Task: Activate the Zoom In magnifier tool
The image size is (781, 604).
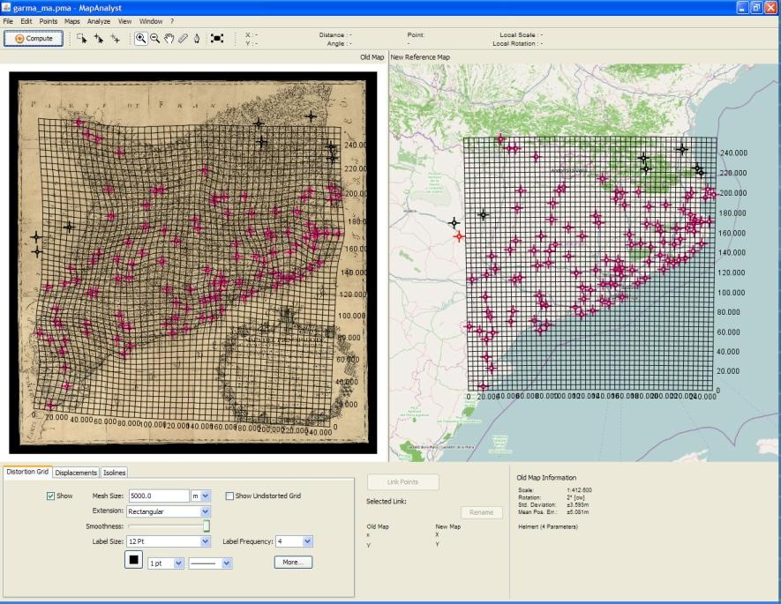Action: point(141,38)
